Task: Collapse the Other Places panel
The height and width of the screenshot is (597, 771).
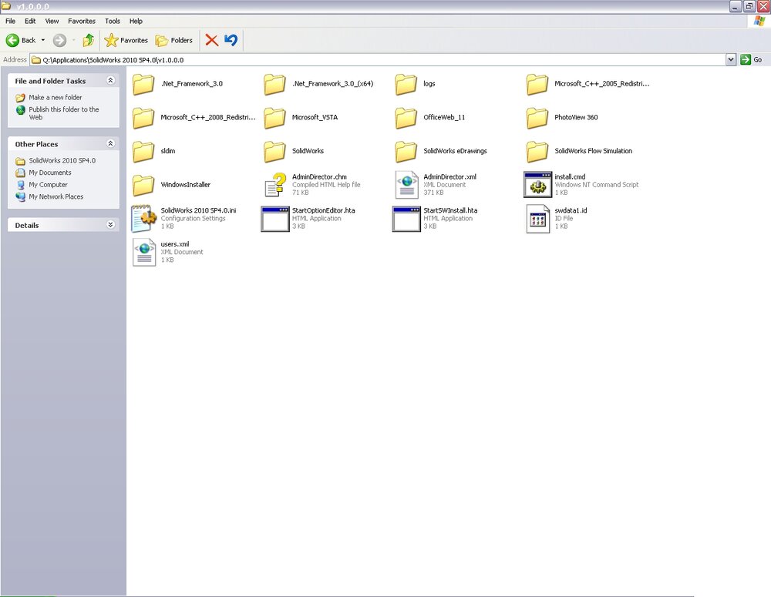Action: [110, 143]
